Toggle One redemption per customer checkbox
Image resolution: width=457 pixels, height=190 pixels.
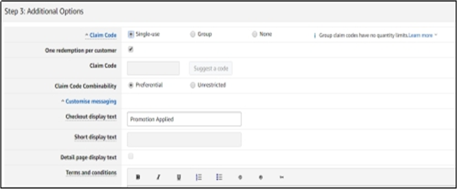point(131,49)
